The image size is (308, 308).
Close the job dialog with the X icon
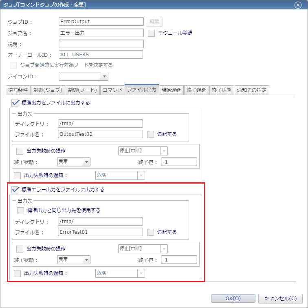pos(298,5)
